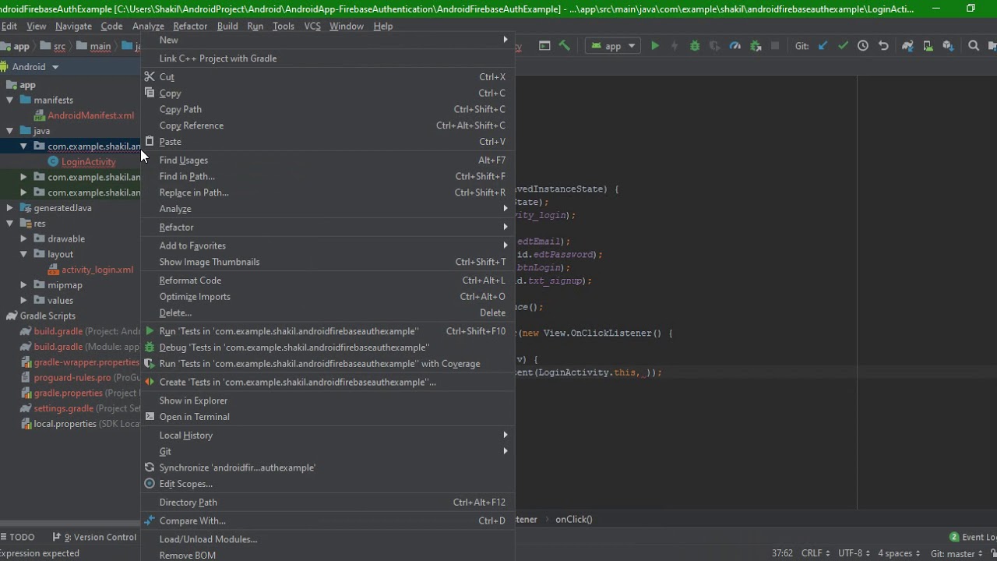Expand the mipmap folder arrow

pos(23,285)
